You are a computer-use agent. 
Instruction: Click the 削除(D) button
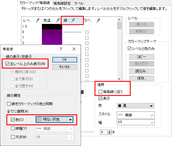click(142, 31)
